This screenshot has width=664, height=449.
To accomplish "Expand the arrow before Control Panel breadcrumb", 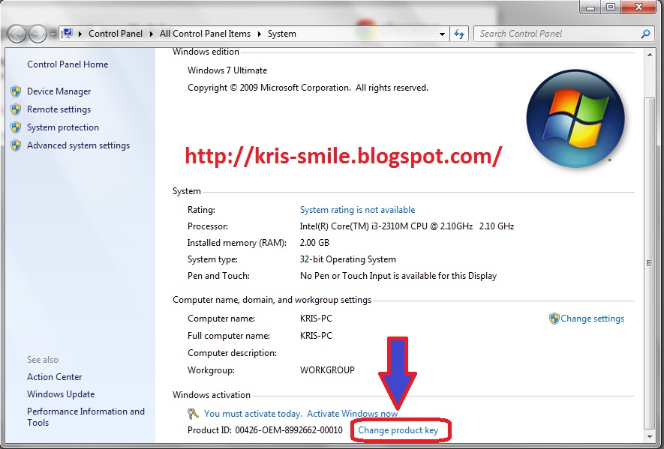I will click(80, 34).
